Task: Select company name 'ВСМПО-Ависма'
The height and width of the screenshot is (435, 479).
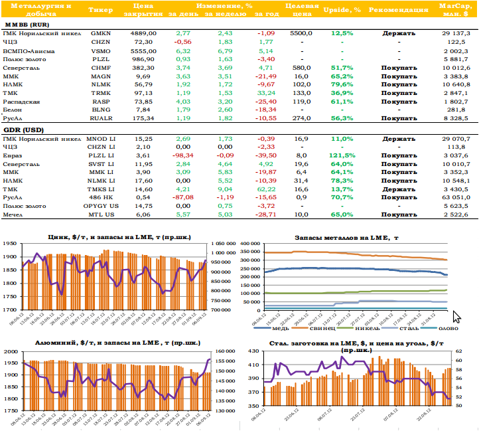Action: pos(29,51)
